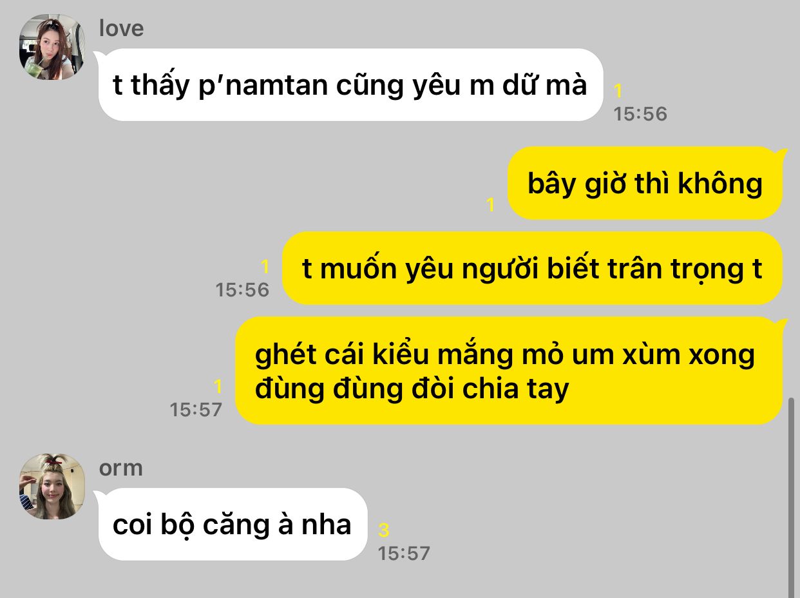Screen dimensions: 800x598
Task: Click the sender name "love"
Action: (121, 28)
